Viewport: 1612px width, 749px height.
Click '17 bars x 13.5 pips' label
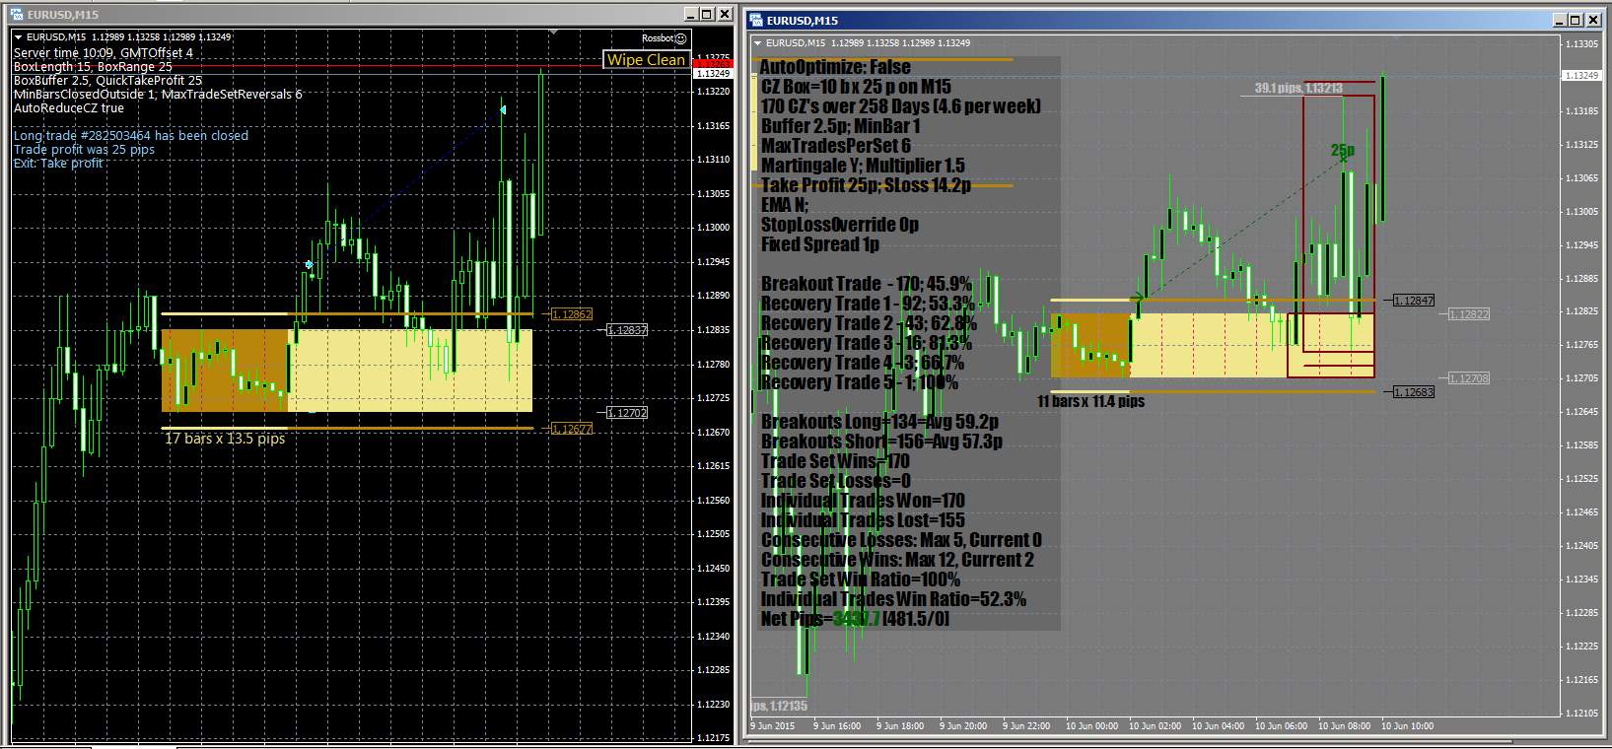pyautogui.click(x=225, y=439)
